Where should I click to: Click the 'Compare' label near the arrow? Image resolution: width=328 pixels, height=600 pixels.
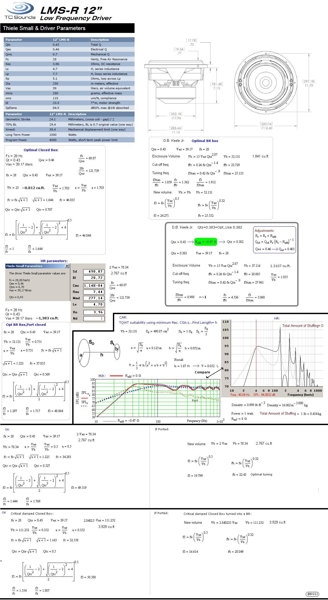202,372
